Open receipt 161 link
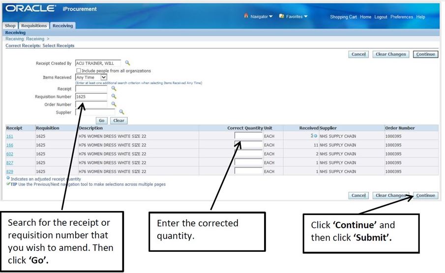 [10, 136]
